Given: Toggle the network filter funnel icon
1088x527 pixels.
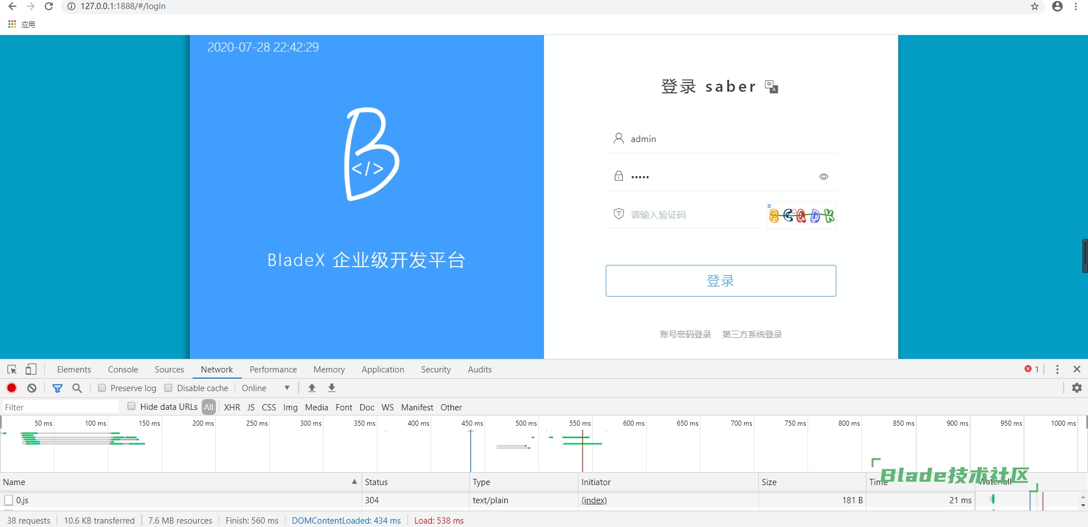Looking at the screenshot, I should [57, 388].
